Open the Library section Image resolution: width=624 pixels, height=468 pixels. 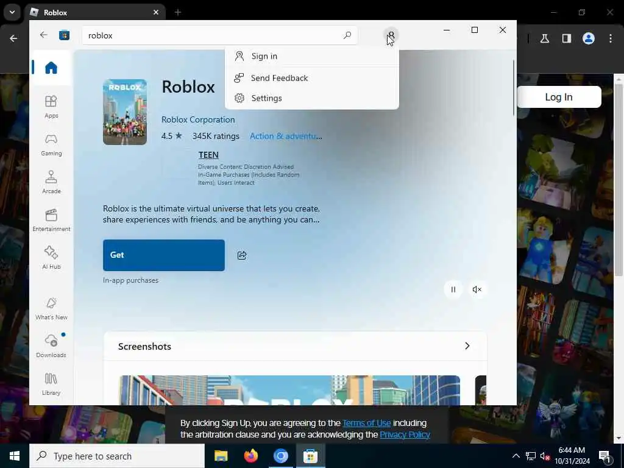[51, 385]
